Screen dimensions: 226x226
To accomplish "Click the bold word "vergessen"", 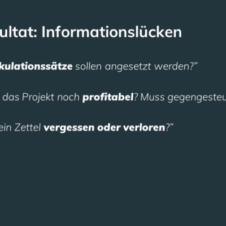I will tap(69, 128).
